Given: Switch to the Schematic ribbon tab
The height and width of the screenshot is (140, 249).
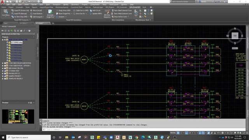Looking at the screenshot, I should tap(19, 7).
